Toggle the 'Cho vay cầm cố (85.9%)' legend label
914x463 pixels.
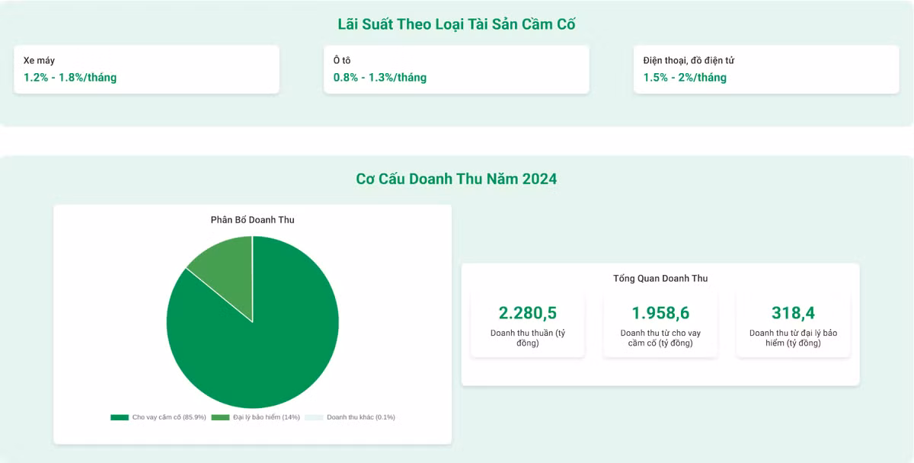169,417
